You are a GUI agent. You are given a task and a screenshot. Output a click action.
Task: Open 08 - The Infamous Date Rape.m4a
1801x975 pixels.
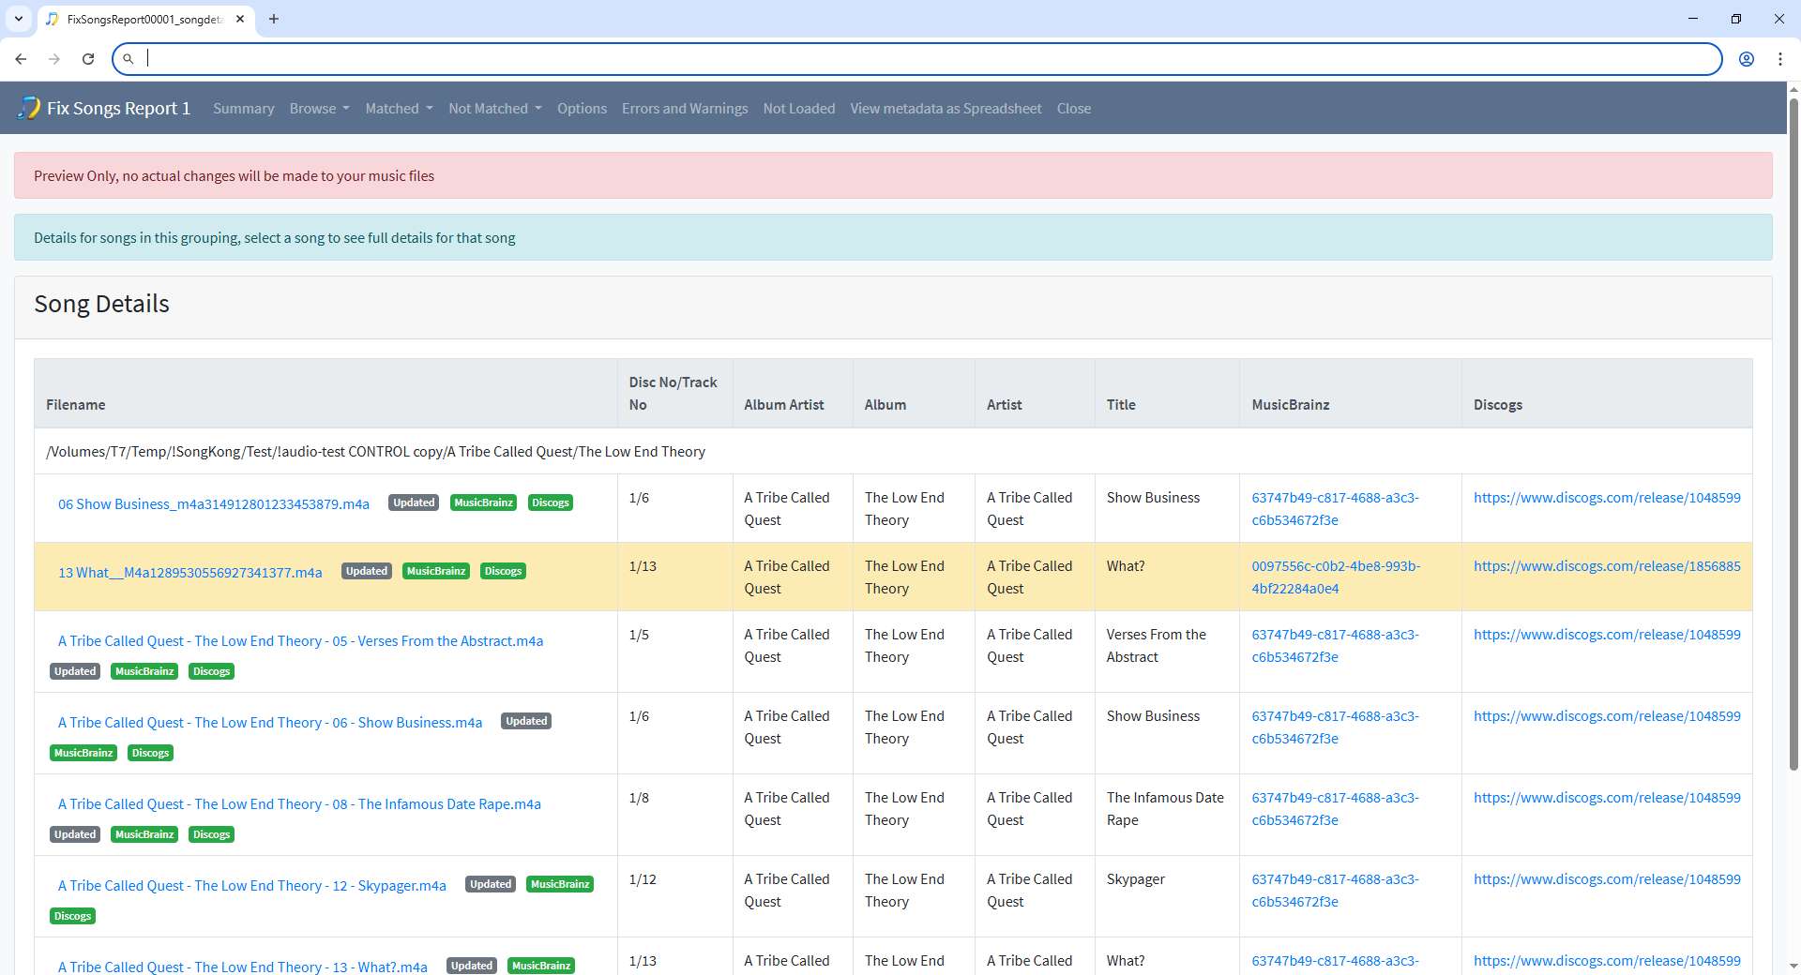click(x=299, y=804)
